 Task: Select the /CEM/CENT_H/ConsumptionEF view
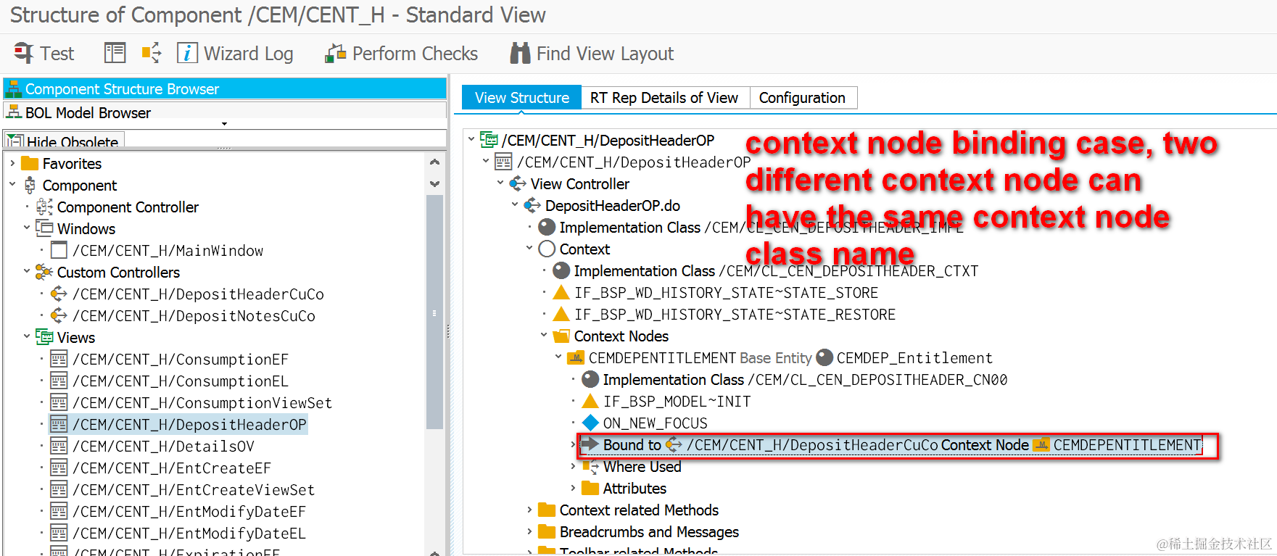click(x=180, y=360)
